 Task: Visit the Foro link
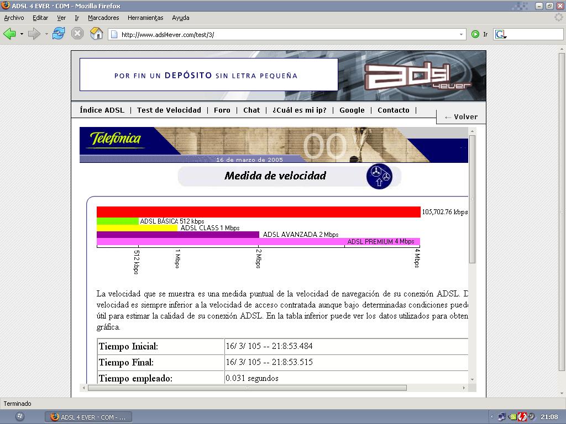[x=222, y=110]
